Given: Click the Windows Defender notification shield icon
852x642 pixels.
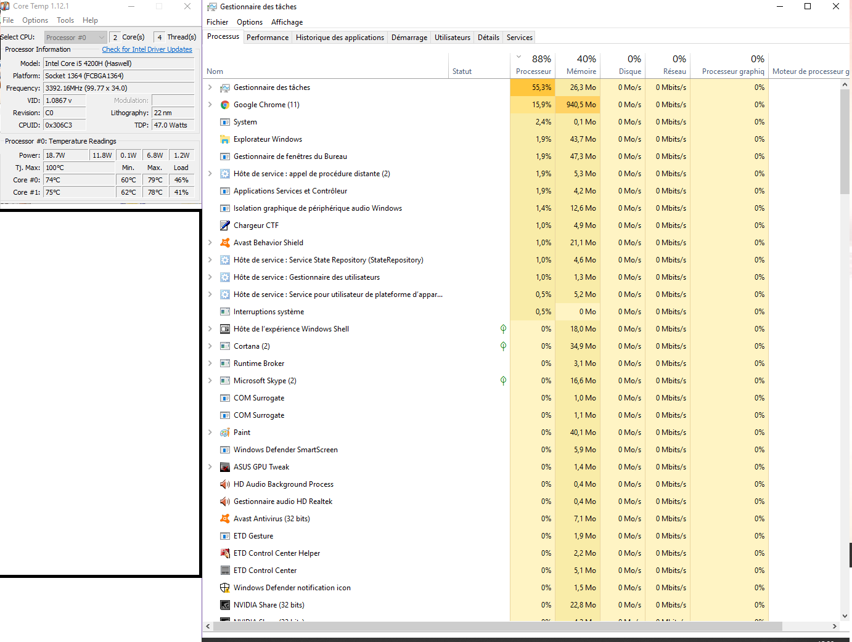Looking at the screenshot, I should (225, 588).
